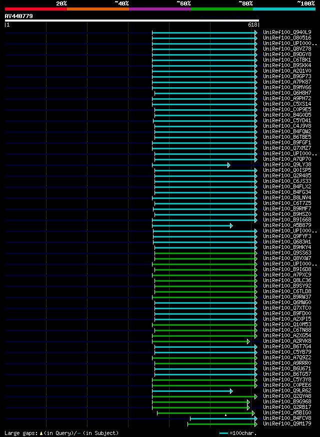Click the orange ~40% identity legend bar

(98, 9)
